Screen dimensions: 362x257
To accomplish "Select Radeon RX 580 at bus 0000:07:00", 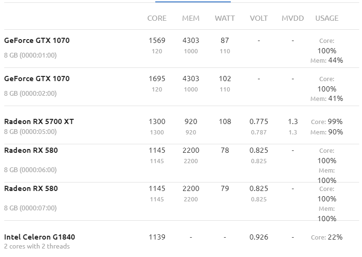I will coord(31,189).
